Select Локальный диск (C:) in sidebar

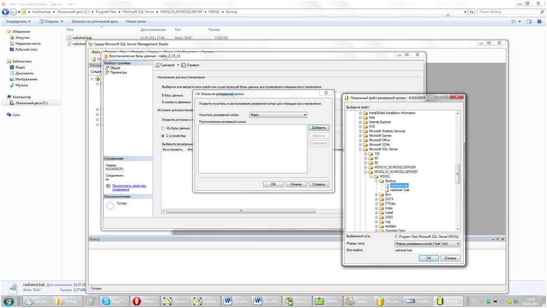31,103
